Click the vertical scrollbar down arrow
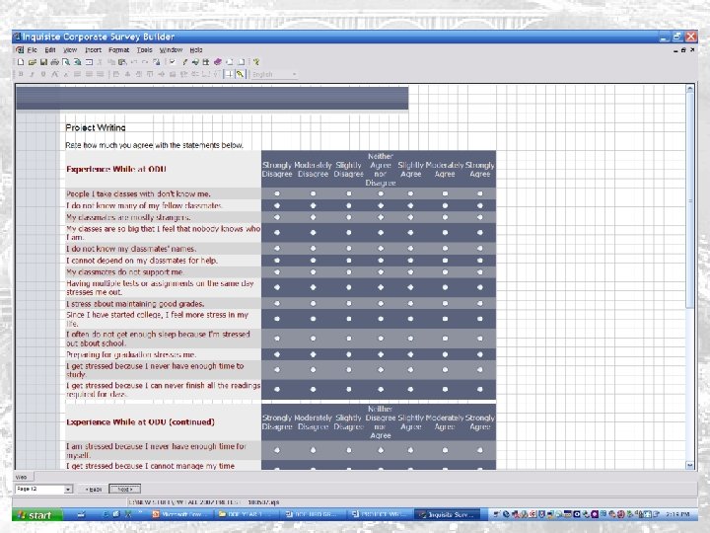710x533 pixels. 690,465
